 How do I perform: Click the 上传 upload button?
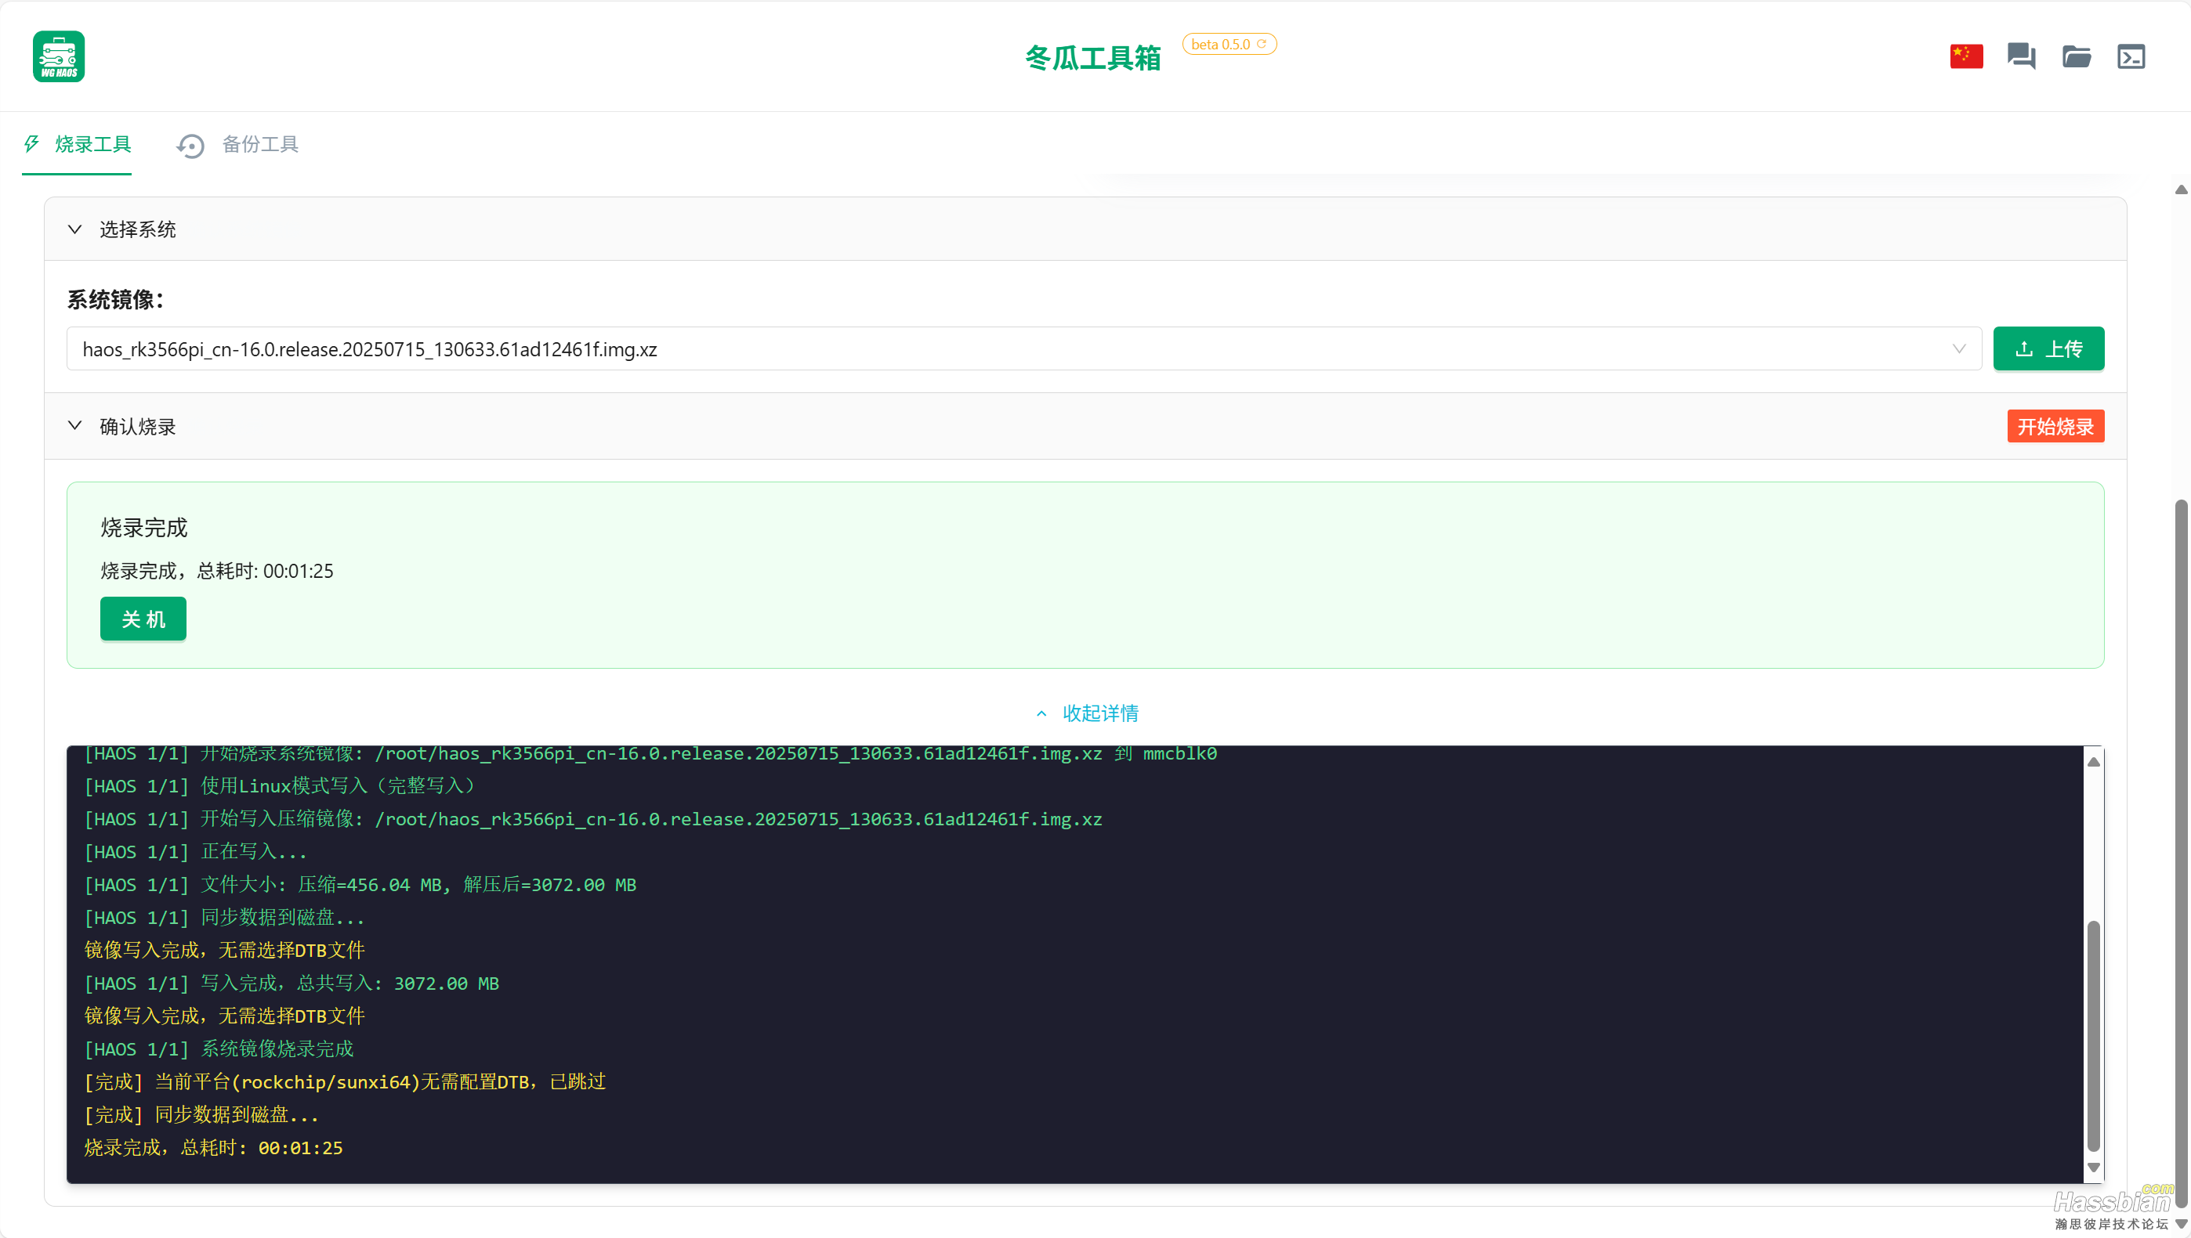[2048, 348]
